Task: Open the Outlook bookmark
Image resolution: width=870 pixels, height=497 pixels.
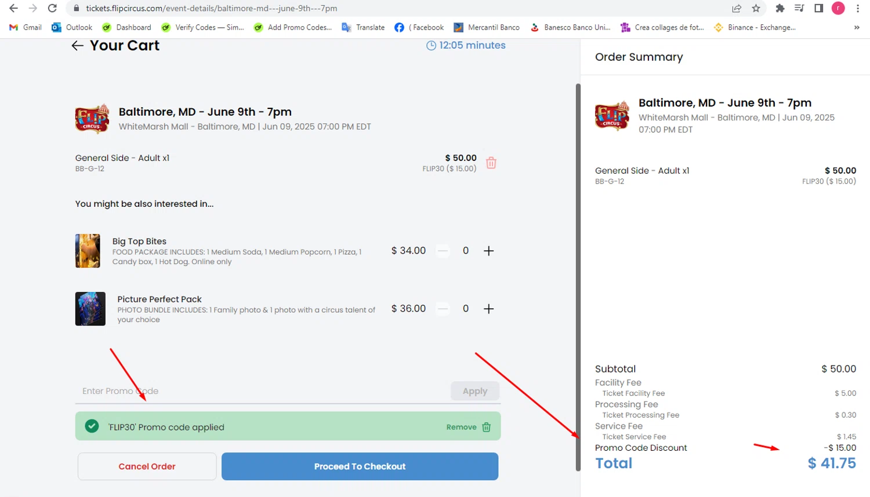Action: pyautogui.click(x=72, y=27)
